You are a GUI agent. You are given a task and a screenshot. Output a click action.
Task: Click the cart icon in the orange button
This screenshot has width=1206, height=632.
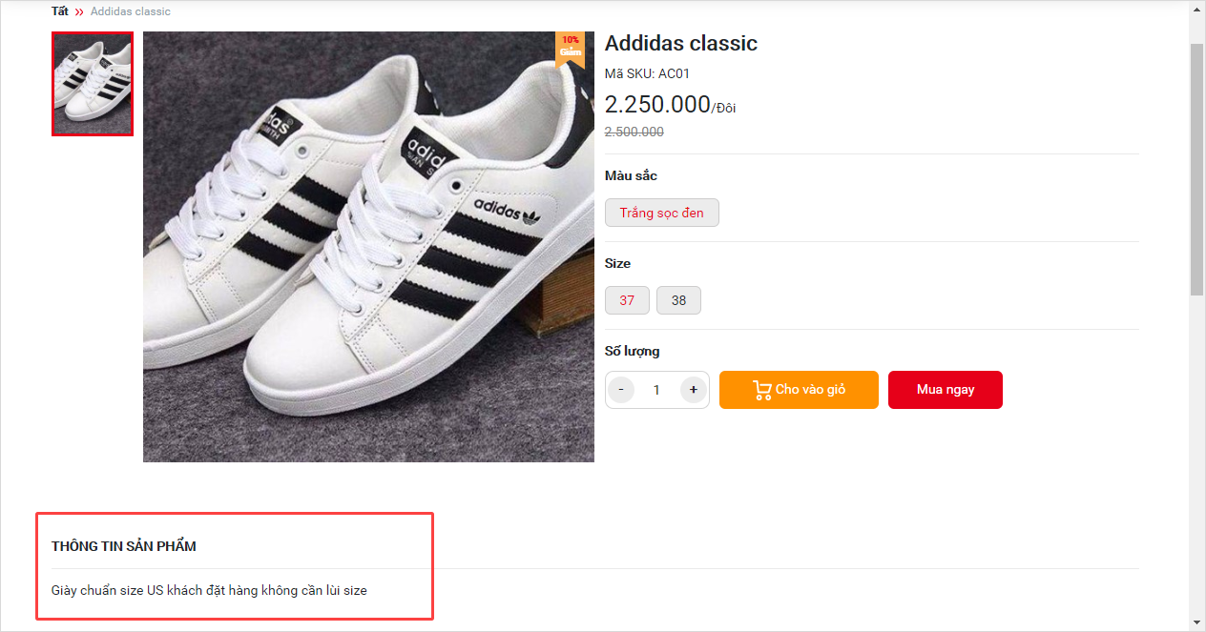click(761, 390)
